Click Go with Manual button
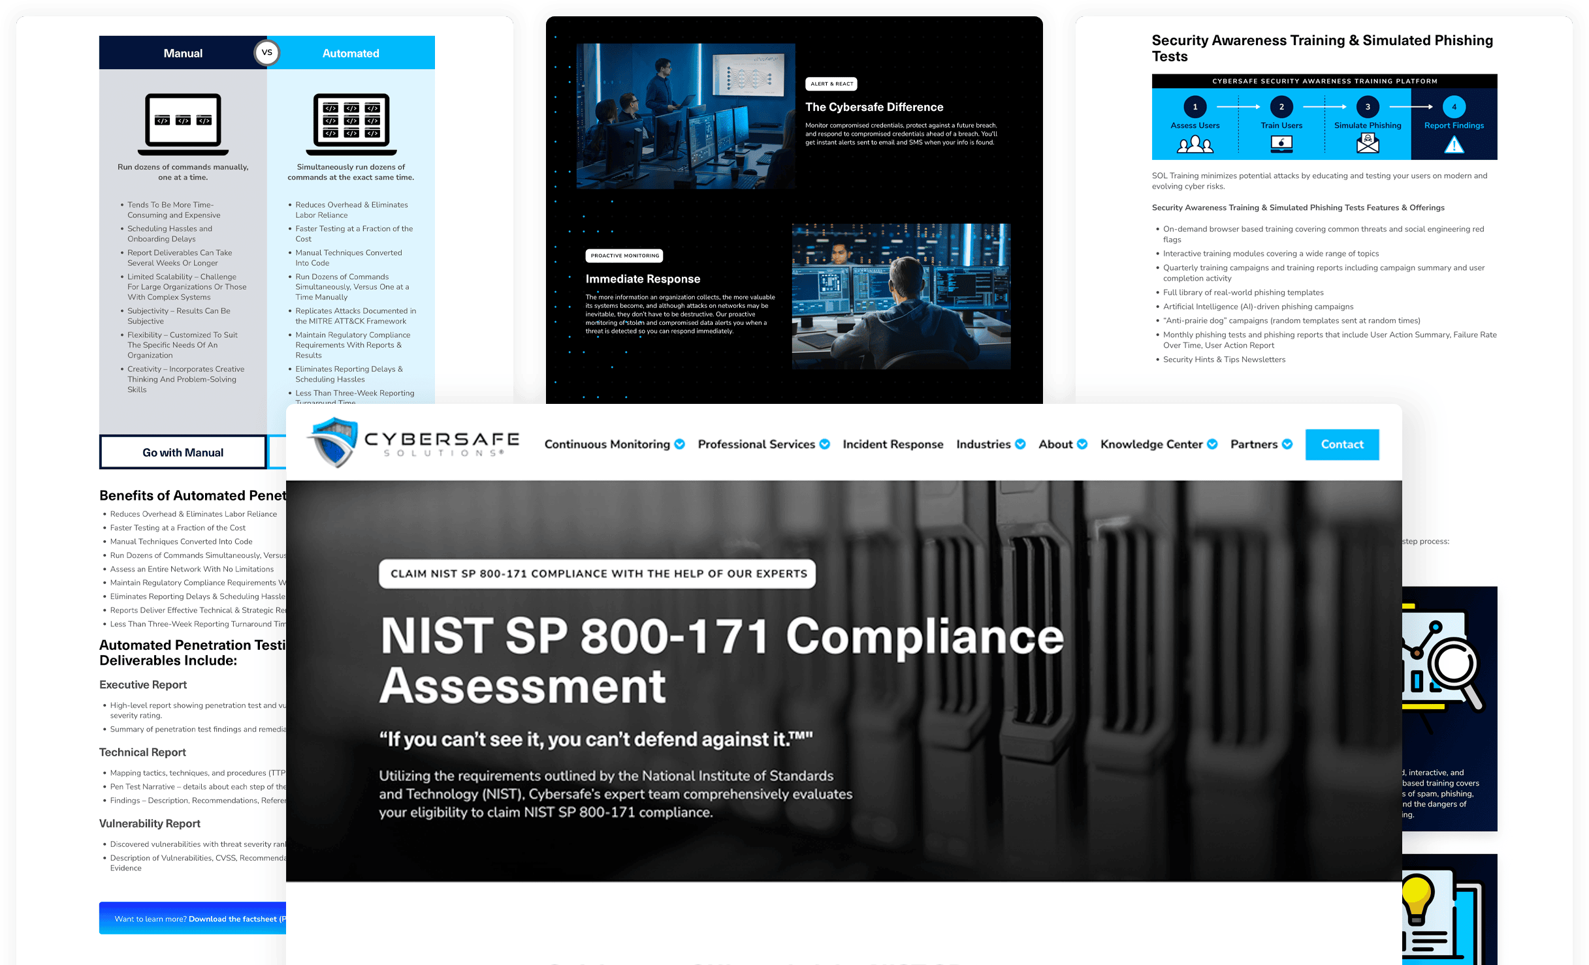Screen dimensions: 1589x965 pyautogui.click(x=183, y=452)
